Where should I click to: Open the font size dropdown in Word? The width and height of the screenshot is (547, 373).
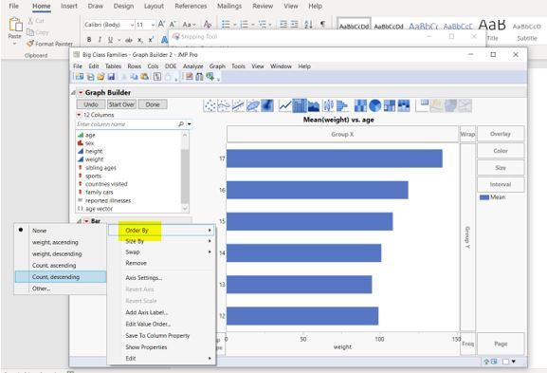pos(153,25)
